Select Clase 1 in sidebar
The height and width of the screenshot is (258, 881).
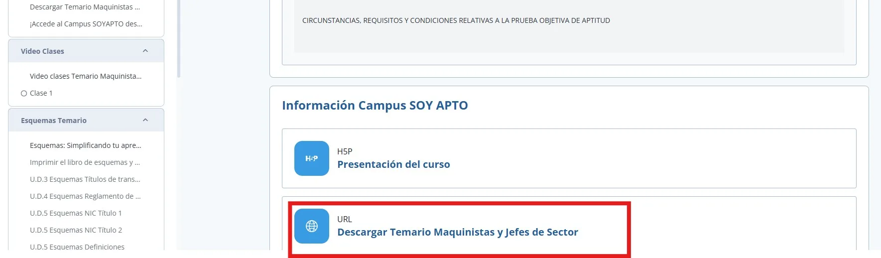point(41,93)
